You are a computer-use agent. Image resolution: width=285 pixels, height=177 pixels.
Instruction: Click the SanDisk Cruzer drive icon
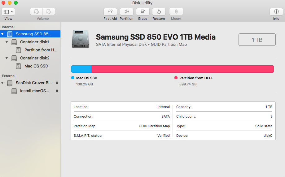[x=10, y=83]
